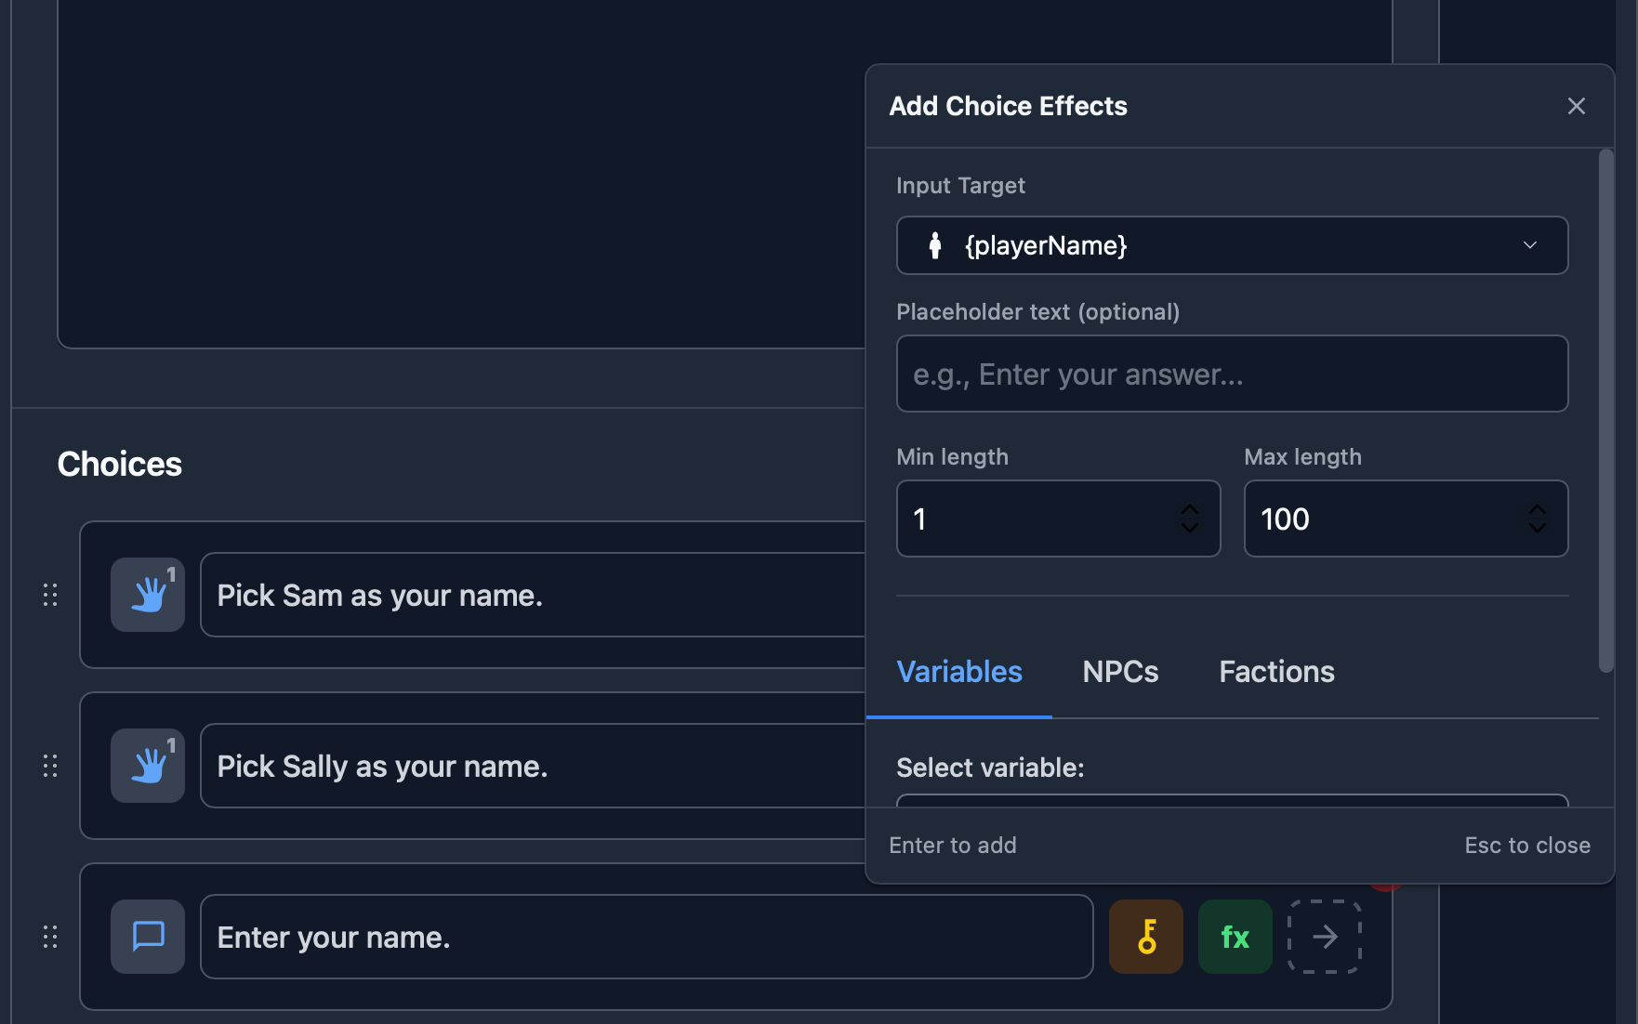Switch to the NPCs tab
This screenshot has width=1638, height=1024.
(1120, 672)
